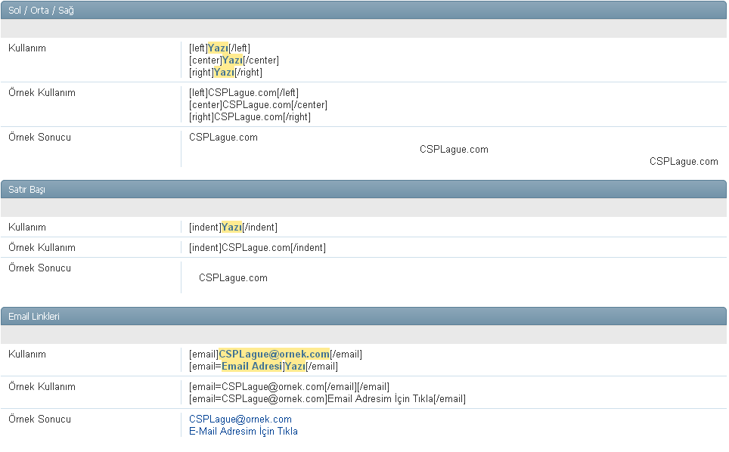Image resolution: width=729 pixels, height=452 pixels.
Task: Click the 'E-Mail Adresim İçin Tıkla' link
Action: (243, 432)
